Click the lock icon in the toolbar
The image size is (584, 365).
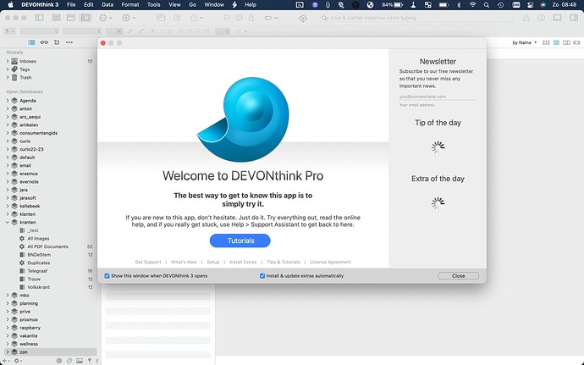click(x=251, y=18)
